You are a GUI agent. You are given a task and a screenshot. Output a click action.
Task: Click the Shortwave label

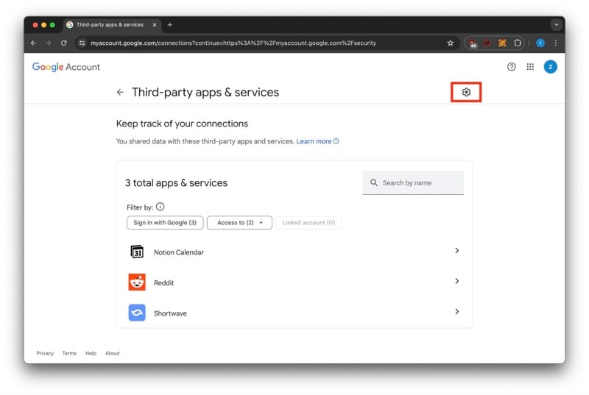pyautogui.click(x=170, y=313)
